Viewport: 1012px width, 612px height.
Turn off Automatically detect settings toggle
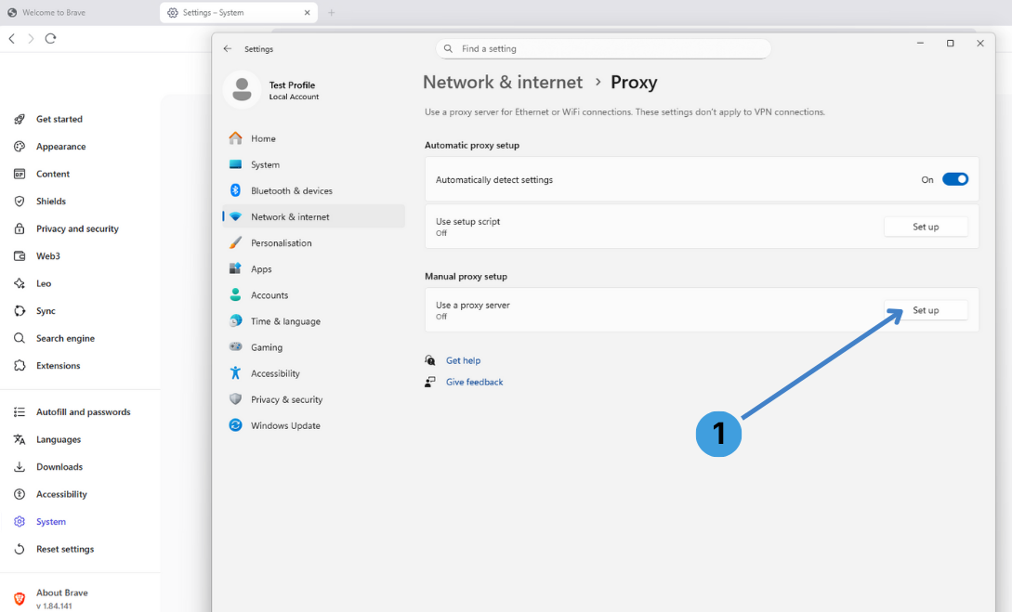coord(955,179)
